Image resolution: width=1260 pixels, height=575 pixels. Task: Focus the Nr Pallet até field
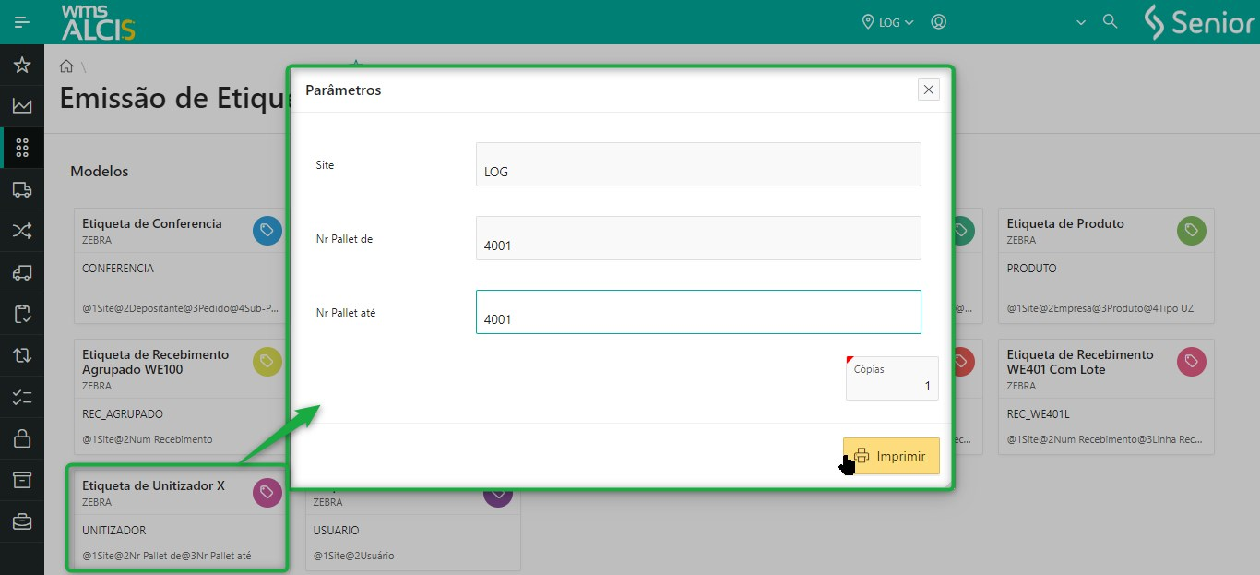(x=698, y=312)
